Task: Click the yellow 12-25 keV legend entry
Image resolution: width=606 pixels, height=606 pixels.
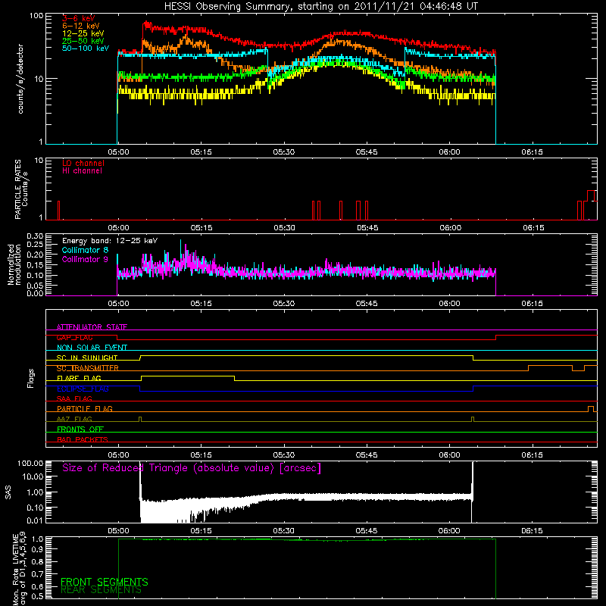Action: pyautogui.click(x=83, y=33)
